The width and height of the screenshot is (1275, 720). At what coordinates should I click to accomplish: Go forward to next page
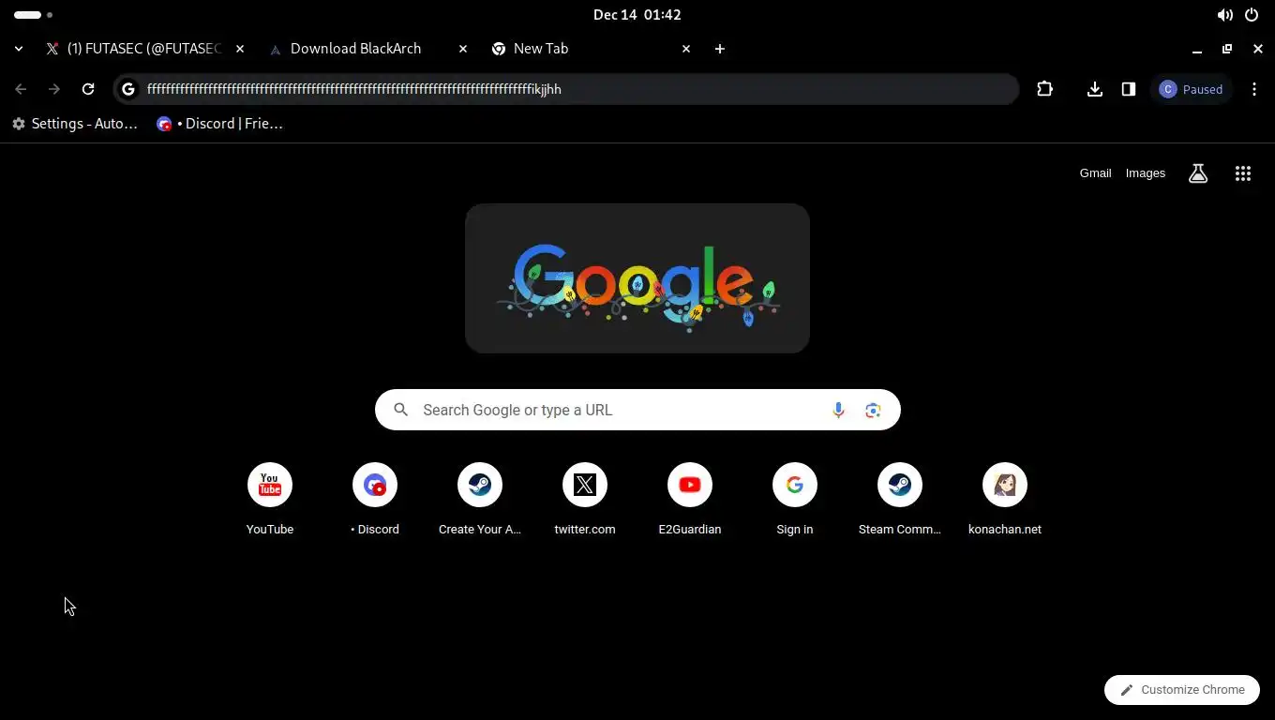tap(54, 89)
